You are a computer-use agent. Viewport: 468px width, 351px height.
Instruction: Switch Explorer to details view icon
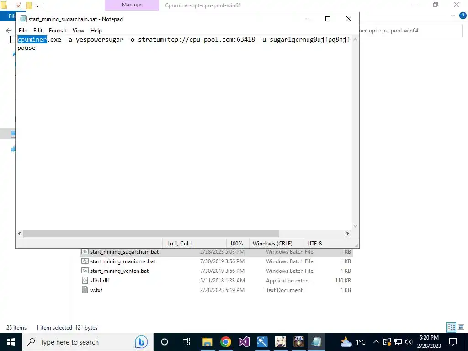tap(451, 327)
